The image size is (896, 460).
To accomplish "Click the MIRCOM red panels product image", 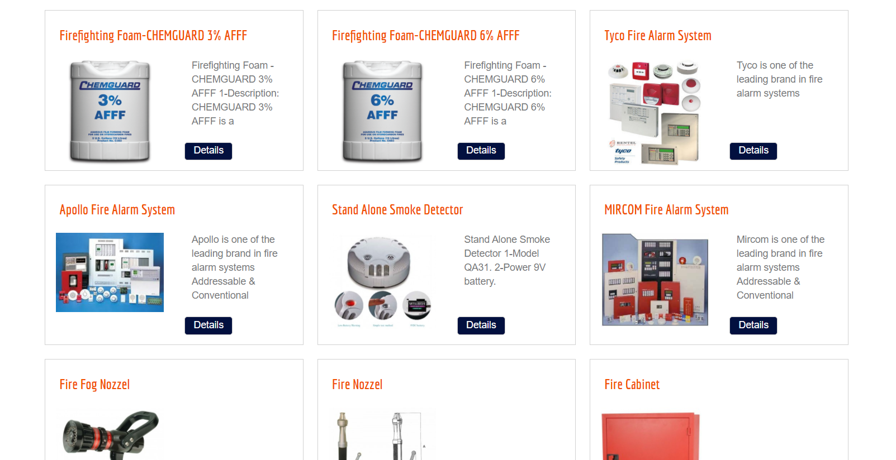I will pos(655,280).
